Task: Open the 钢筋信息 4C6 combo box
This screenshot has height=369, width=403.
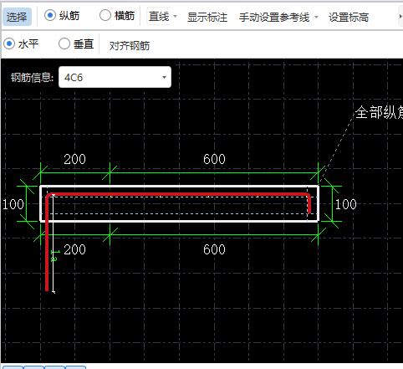Action: pyautogui.click(x=115, y=77)
